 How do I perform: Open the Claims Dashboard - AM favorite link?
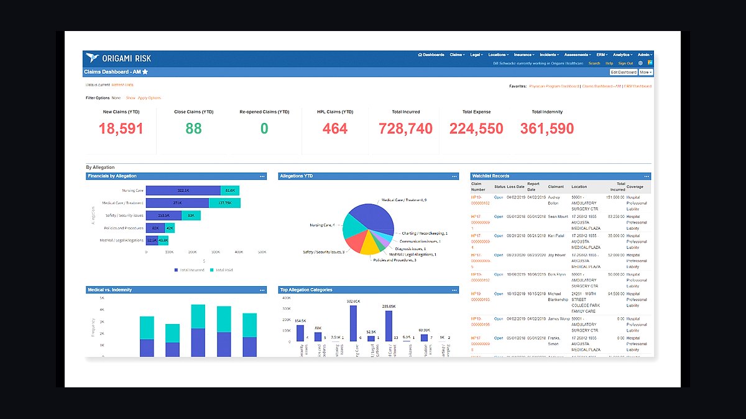(x=602, y=86)
